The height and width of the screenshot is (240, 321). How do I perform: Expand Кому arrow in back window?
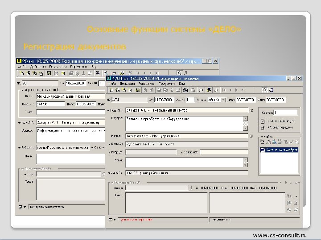tap(19, 123)
